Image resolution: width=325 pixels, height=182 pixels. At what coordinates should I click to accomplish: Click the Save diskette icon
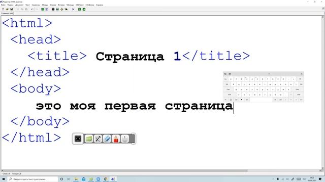11,9
